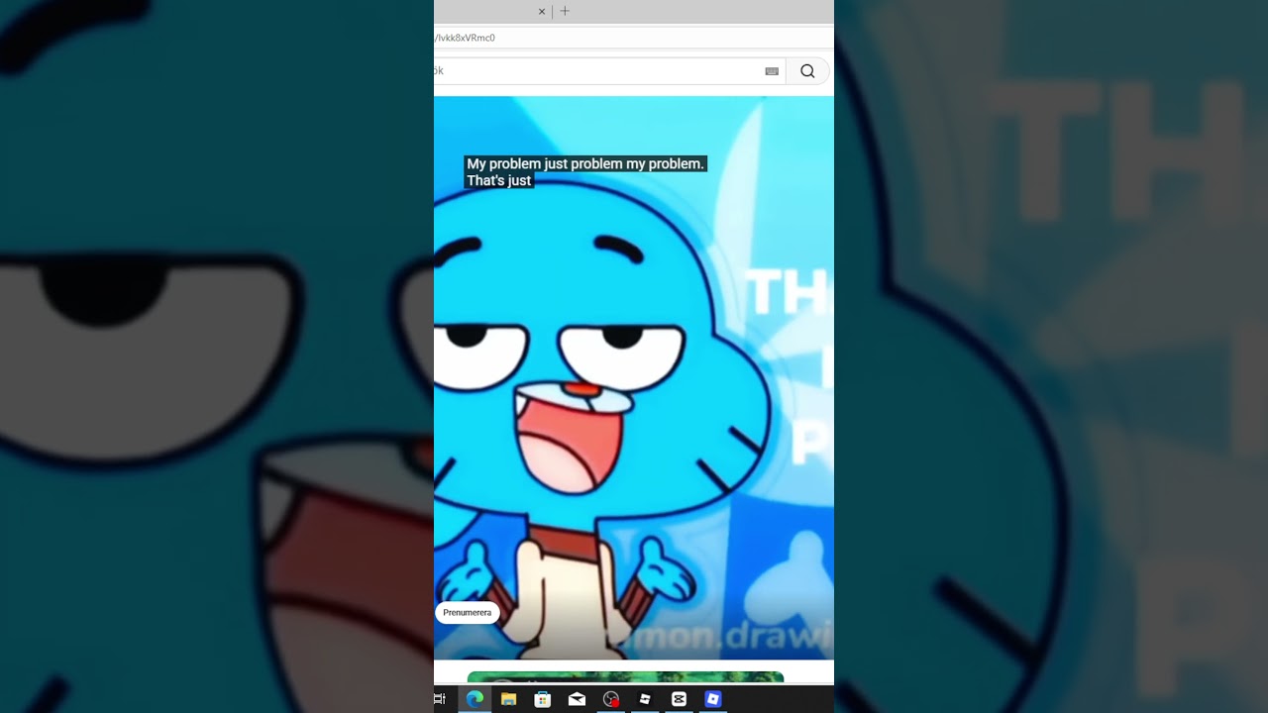
Task: Click the Gumball video player
Action: coord(634,377)
